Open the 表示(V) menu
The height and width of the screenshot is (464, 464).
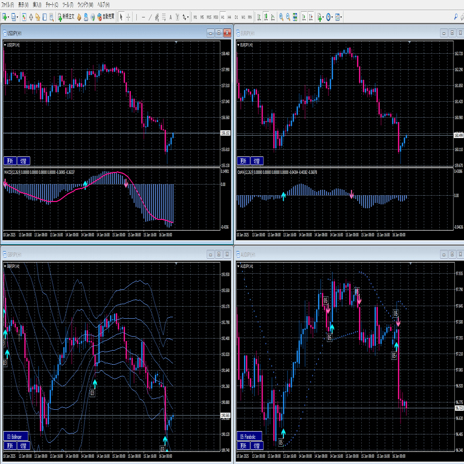pyautogui.click(x=23, y=5)
